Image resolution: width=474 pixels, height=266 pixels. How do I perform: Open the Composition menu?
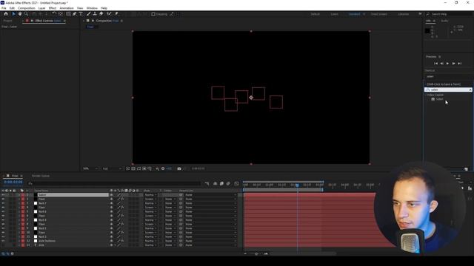27,8
